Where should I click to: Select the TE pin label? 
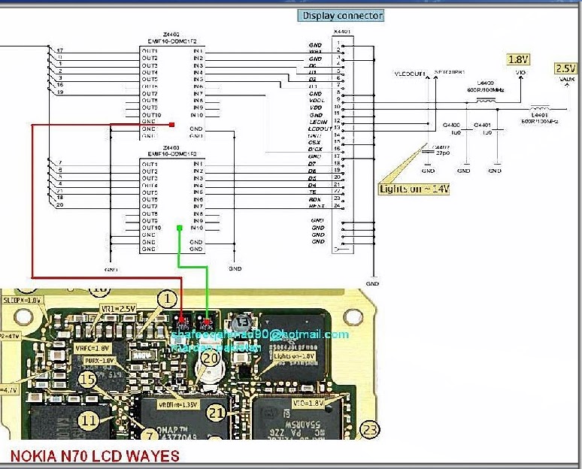(x=313, y=192)
